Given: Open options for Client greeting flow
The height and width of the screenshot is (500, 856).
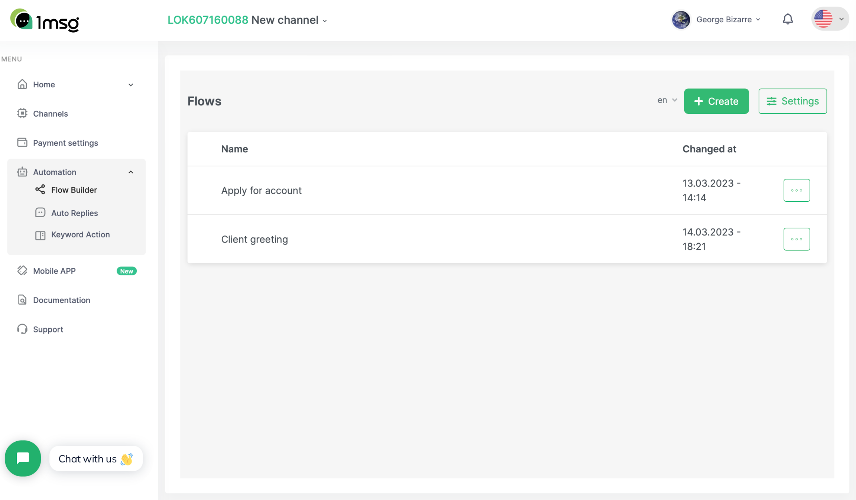Looking at the screenshot, I should [797, 239].
